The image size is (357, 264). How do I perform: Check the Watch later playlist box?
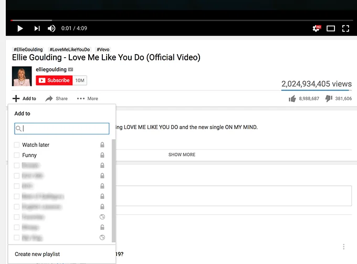[17, 145]
